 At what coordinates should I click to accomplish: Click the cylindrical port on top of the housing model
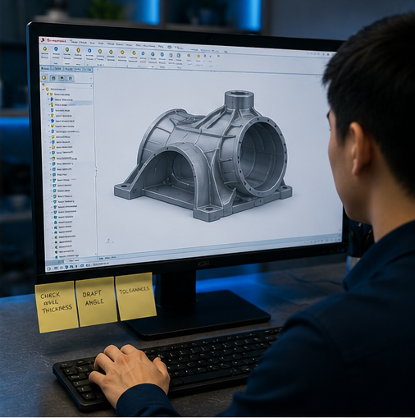(239, 99)
